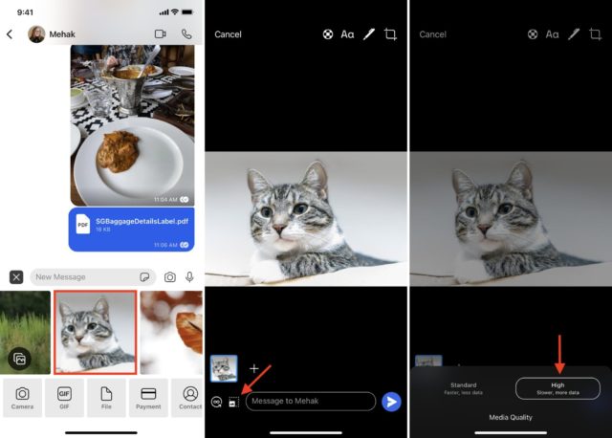Close attachment tray with X button
Screen dimensions: 612x438
click(x=16, y=277)
